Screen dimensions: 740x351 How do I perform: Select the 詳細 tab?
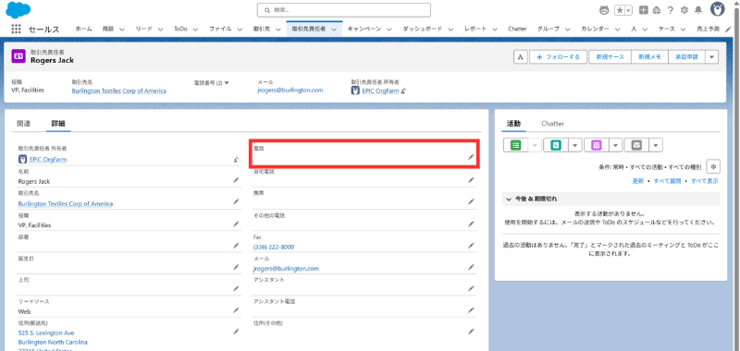(x=58, y=124)
